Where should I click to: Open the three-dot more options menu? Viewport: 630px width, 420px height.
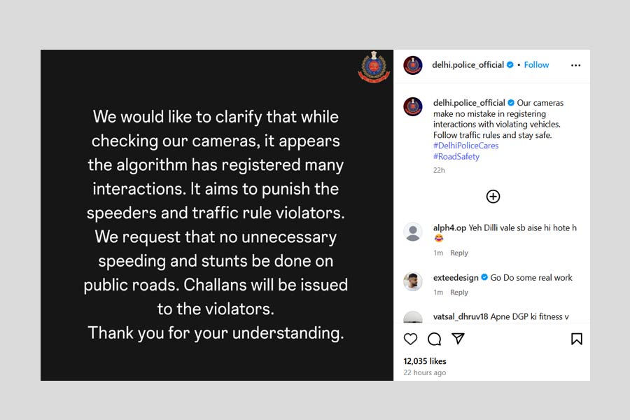(575, 65)
